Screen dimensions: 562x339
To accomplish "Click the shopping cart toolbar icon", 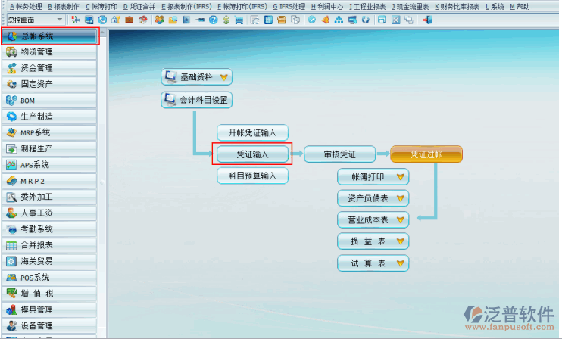I will 239,20.
